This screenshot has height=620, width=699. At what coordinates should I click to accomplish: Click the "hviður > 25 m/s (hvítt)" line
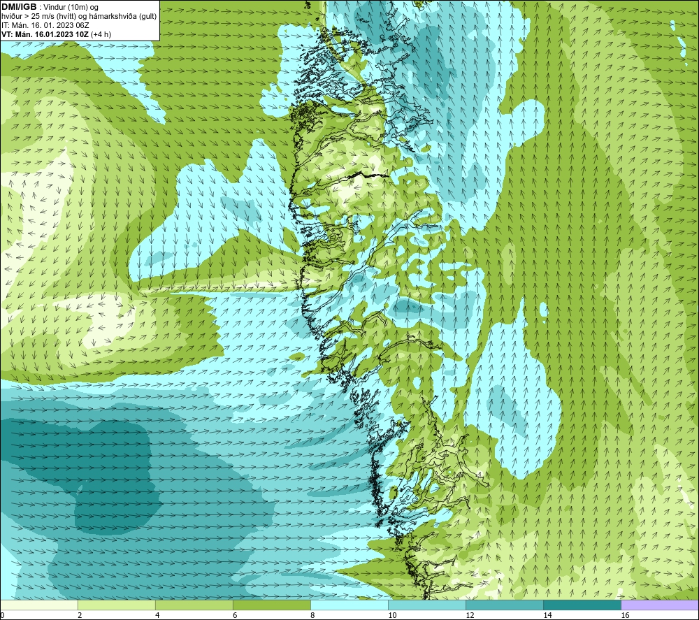tap(38, 17)
